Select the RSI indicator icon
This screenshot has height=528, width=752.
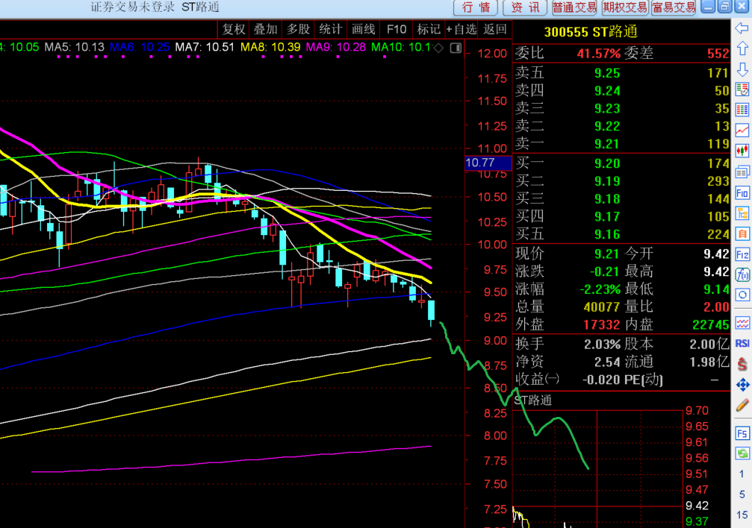pos(742,344)
